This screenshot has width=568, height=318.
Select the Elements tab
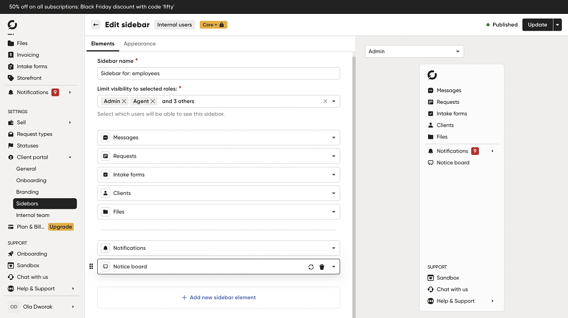(x=103, y=44)
